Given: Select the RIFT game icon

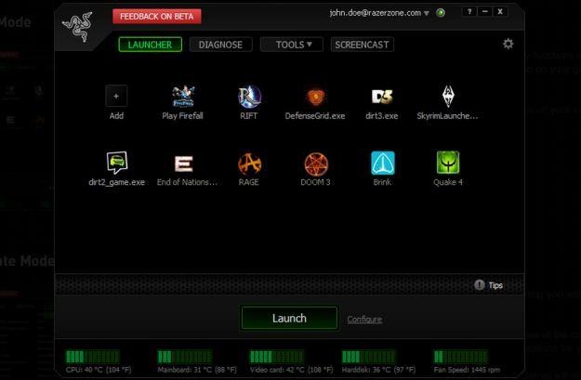Looking at the screenshot, I should tap(249, 97).
